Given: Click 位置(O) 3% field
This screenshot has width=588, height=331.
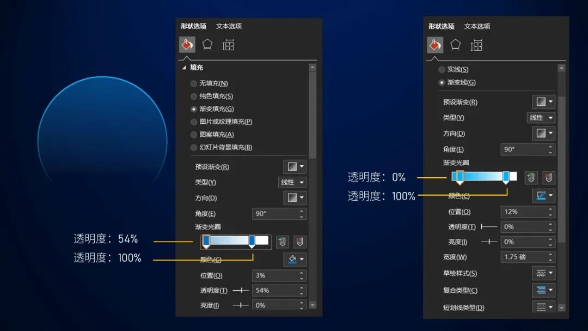Looking at the screenshot, I should coord(279,275).
